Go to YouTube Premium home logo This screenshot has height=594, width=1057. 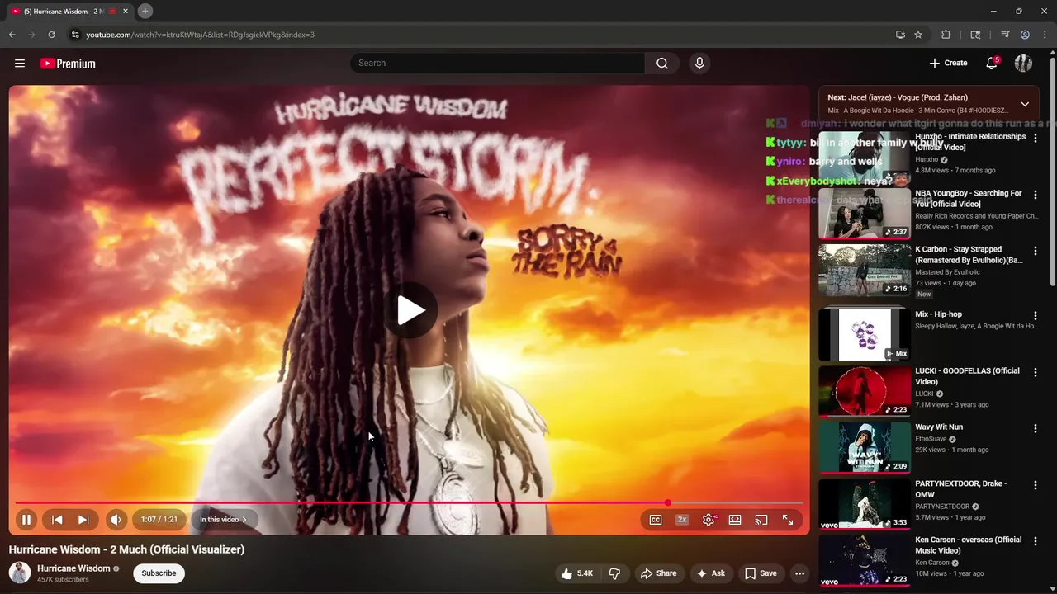coord(68,64)
